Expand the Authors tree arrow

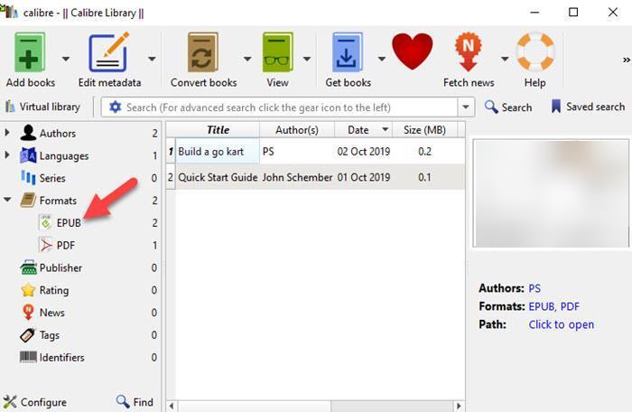pyautogui.click(x=7, y=132)
